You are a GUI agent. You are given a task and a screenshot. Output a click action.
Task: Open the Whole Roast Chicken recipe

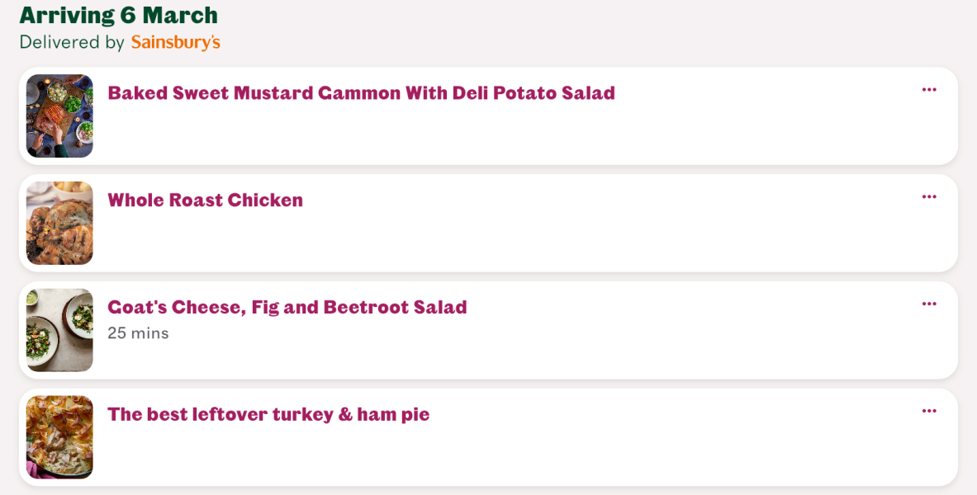click(205, 200)
